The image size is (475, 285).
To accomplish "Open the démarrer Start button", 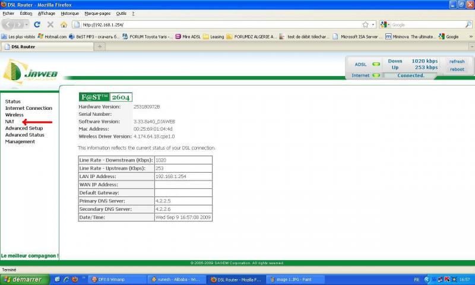I will pos(24,279).
